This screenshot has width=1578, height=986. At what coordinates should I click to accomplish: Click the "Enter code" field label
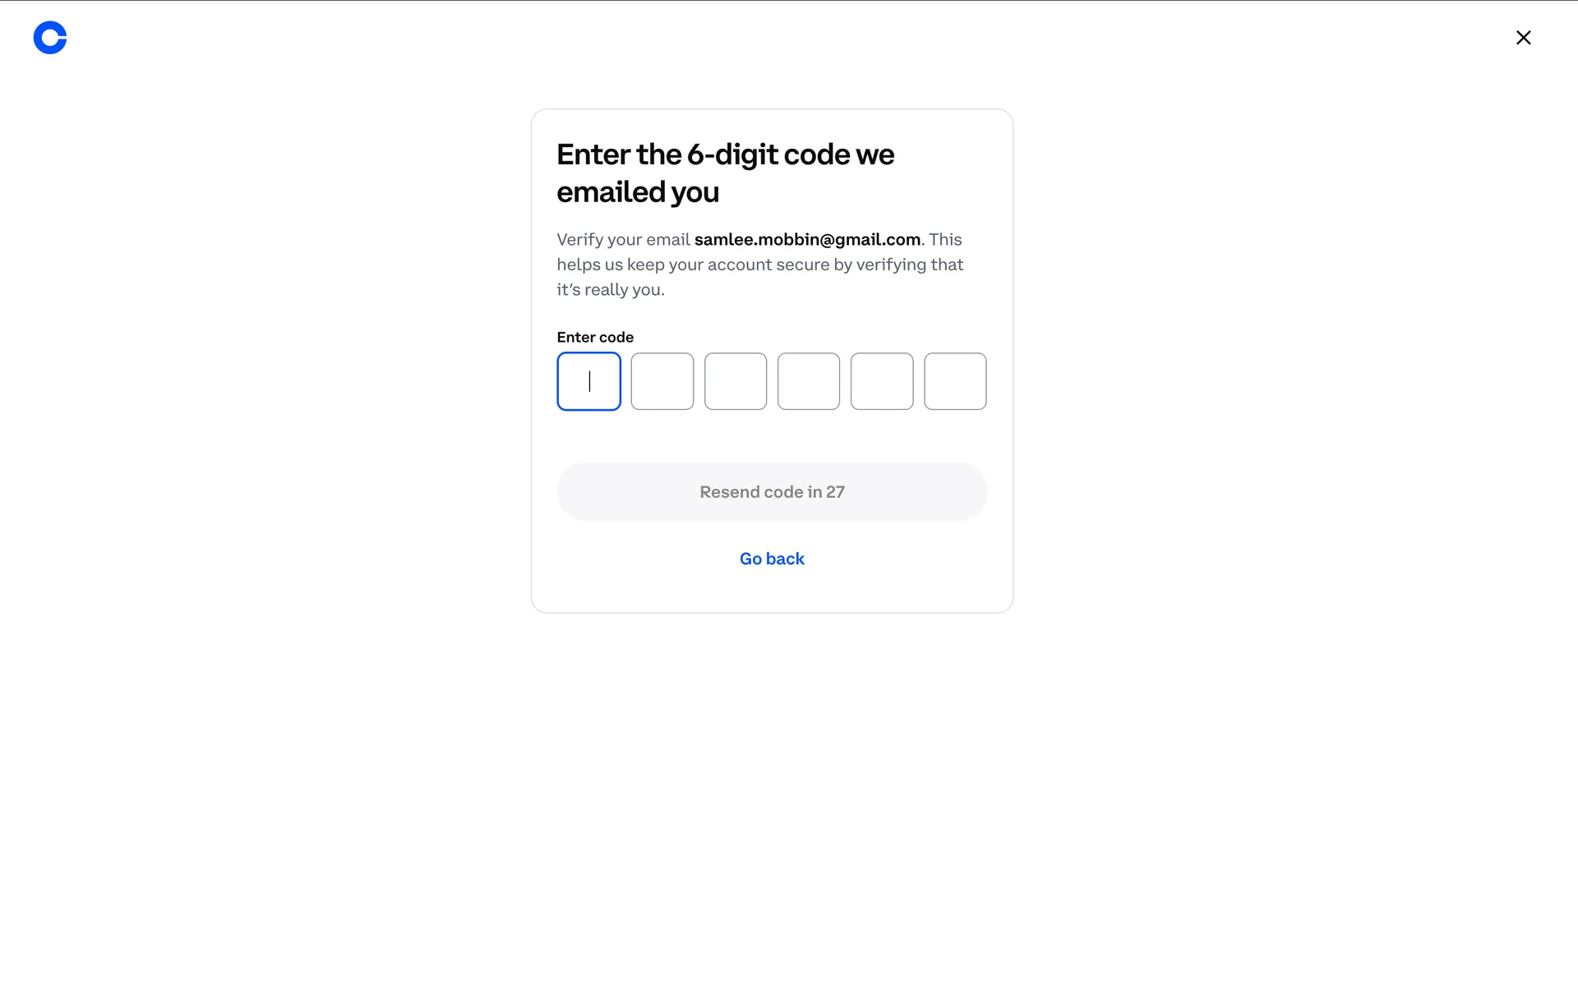(x=595, y=338)
